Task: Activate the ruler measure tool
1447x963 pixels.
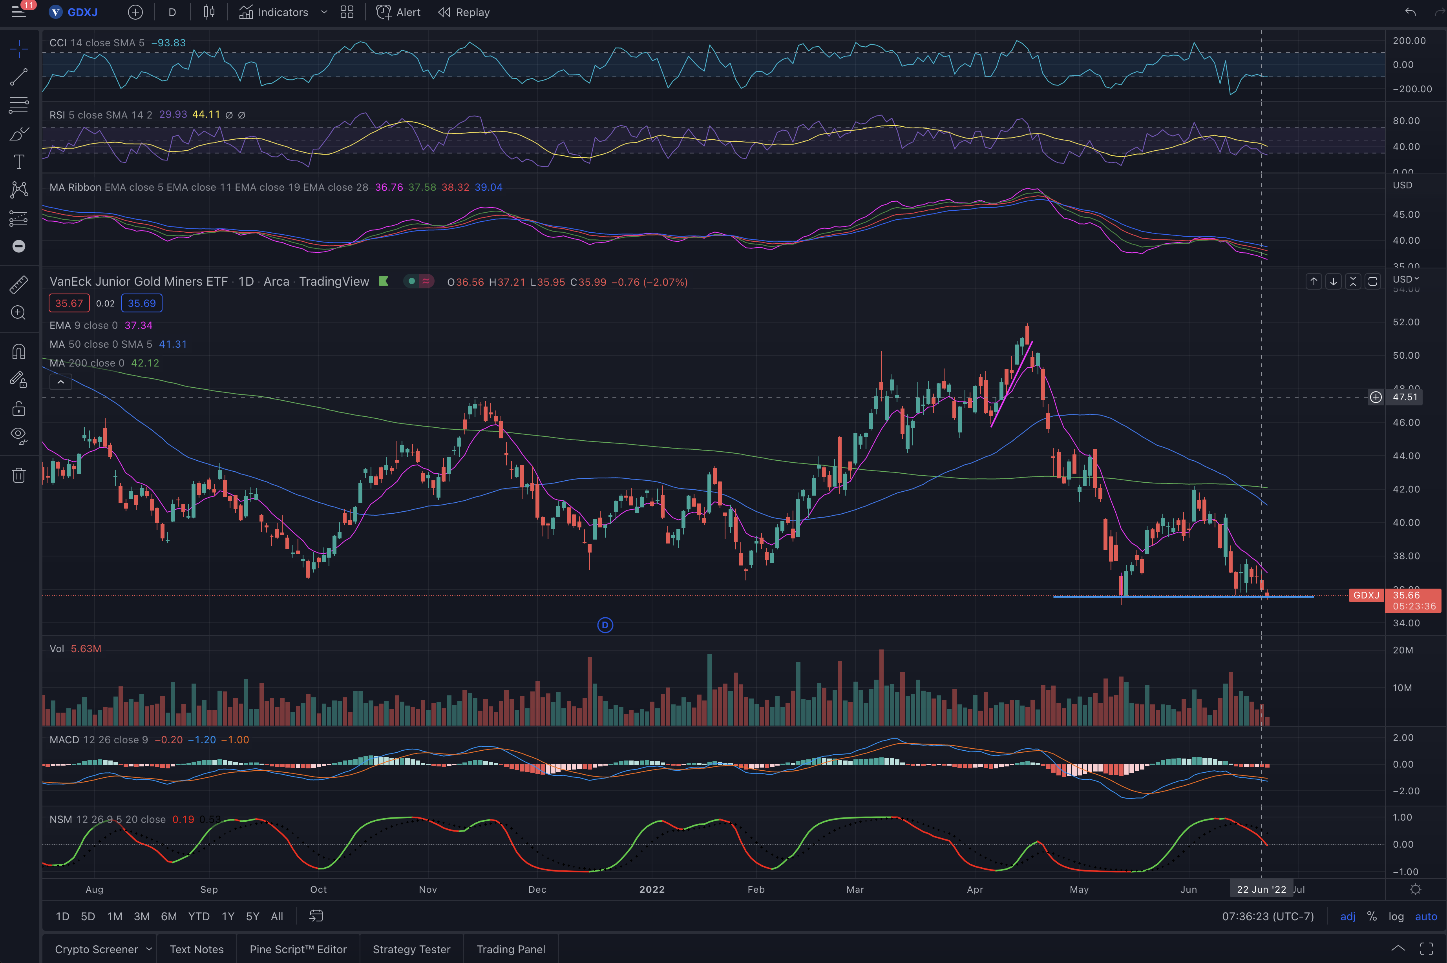Action: click(x=18, y=285)
